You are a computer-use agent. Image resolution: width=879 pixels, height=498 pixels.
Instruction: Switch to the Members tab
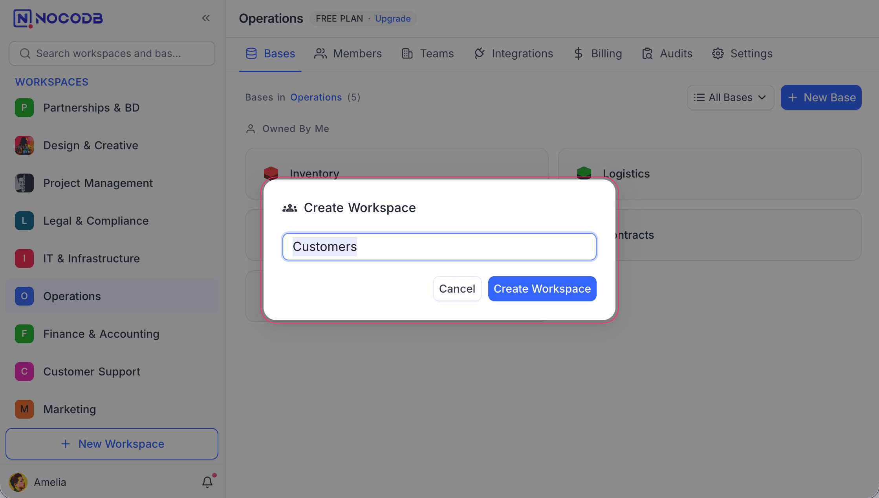[348, 53]
